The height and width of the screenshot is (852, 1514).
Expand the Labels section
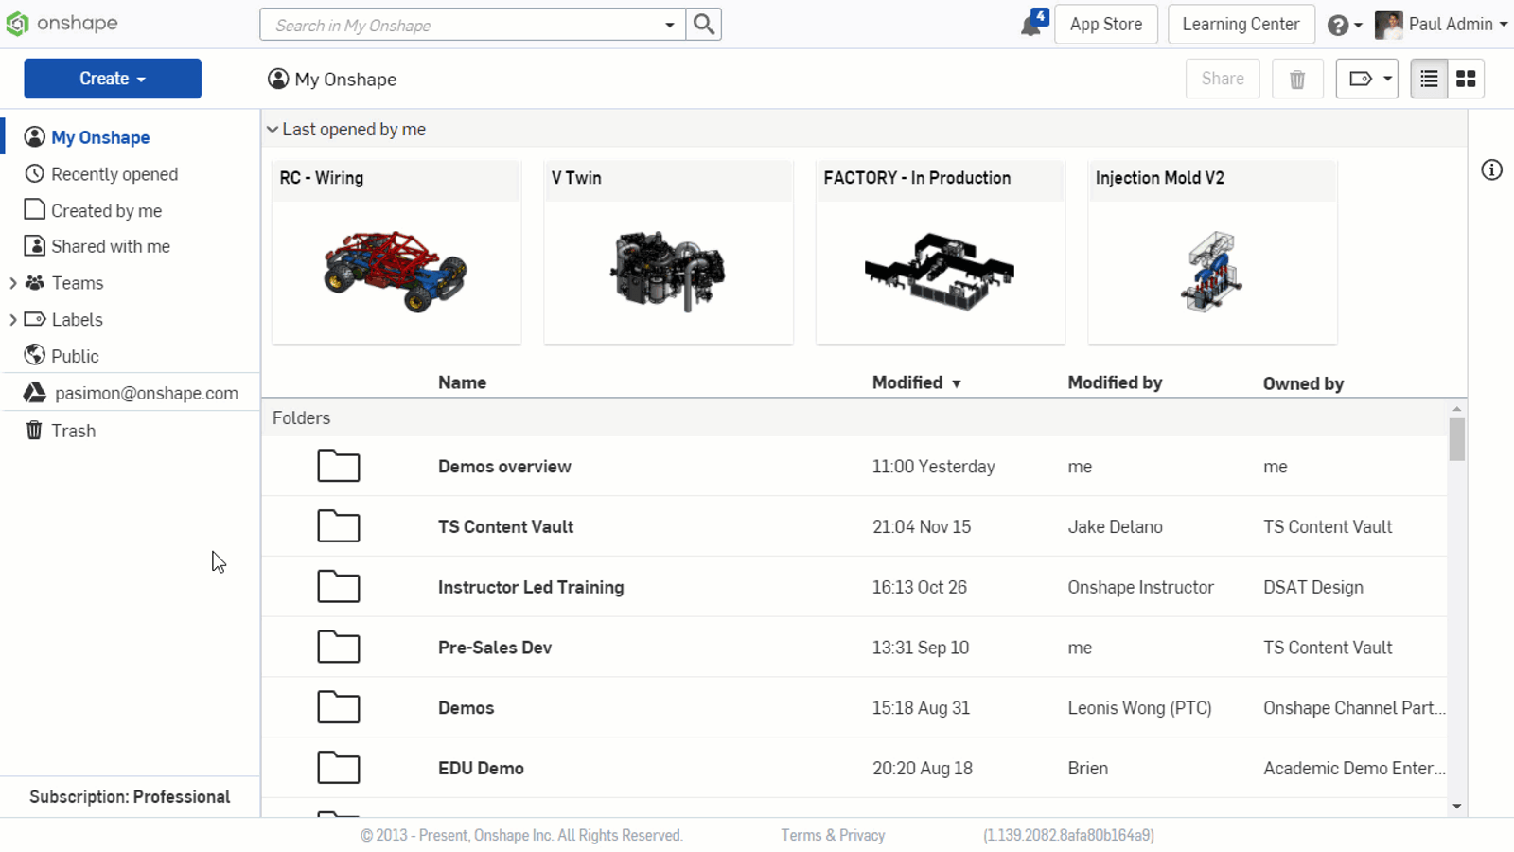point(13,319)
